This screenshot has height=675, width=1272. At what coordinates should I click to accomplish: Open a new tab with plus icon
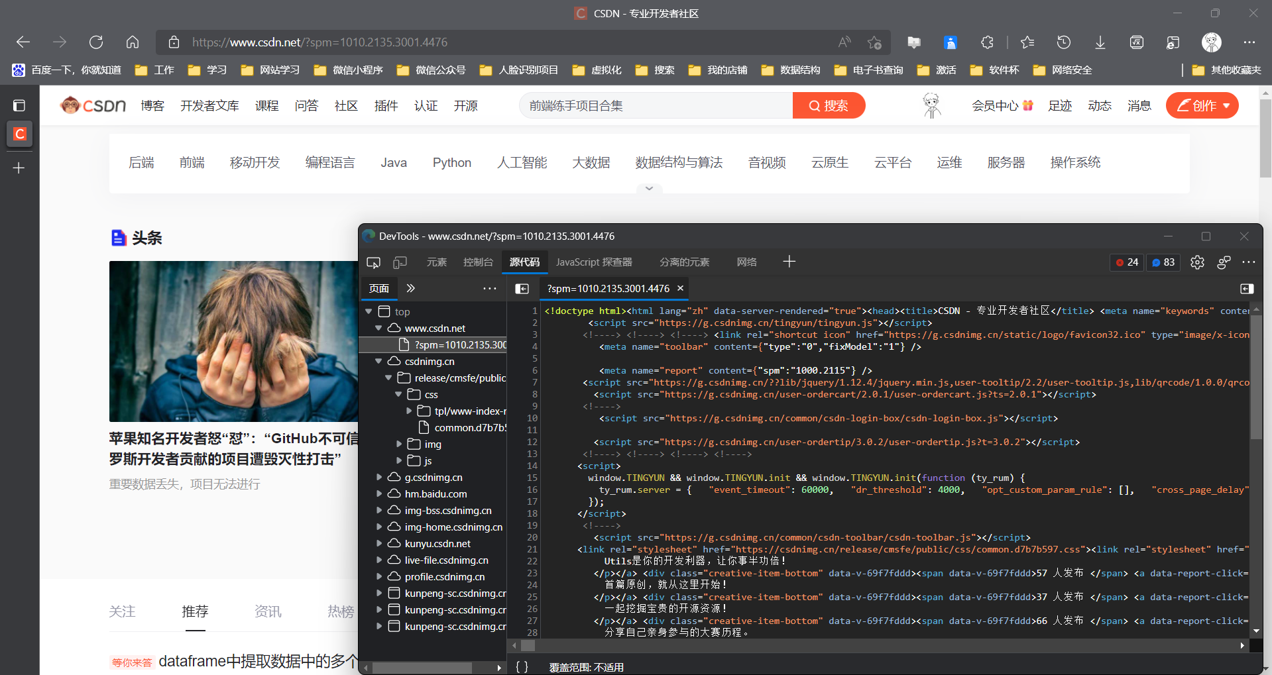click(19, 168)
